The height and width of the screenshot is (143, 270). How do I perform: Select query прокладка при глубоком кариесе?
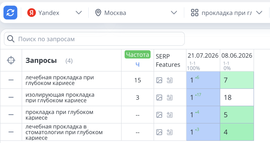click(59, 115)
